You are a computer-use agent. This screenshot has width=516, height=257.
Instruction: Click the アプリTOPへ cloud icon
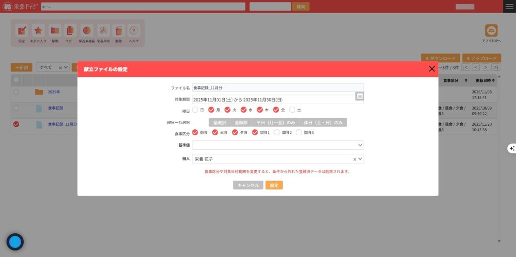click(x=491, y=31)
